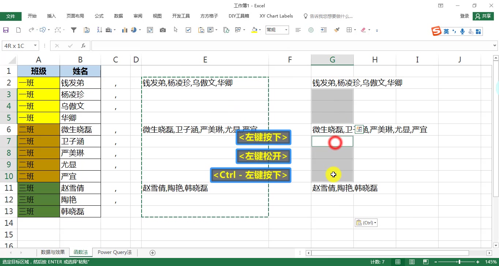Expand the formula bar chevron

tap(495, 46)
